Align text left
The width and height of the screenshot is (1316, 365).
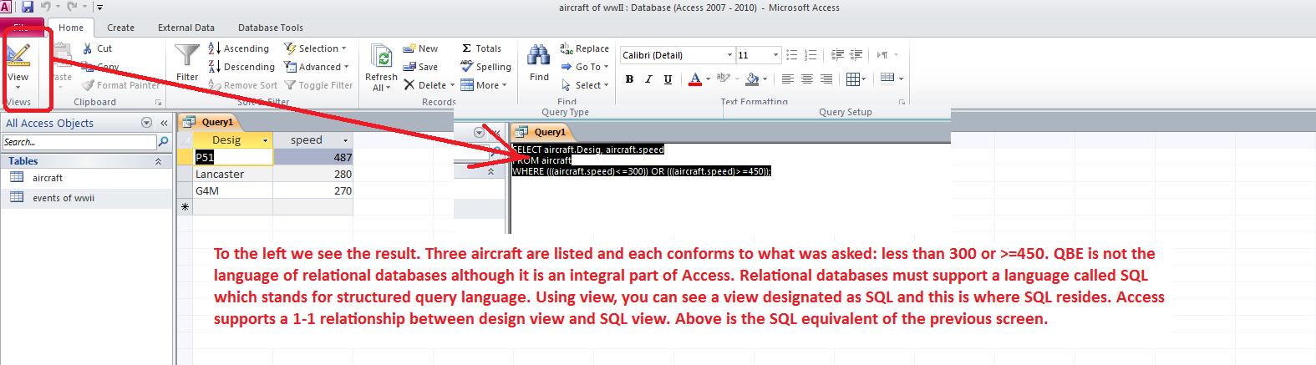pos(788,79)
